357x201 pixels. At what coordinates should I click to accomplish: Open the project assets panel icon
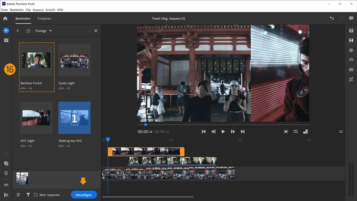click(x=6, y=40)
